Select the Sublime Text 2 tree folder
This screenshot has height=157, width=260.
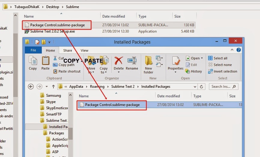coord(54,121)
